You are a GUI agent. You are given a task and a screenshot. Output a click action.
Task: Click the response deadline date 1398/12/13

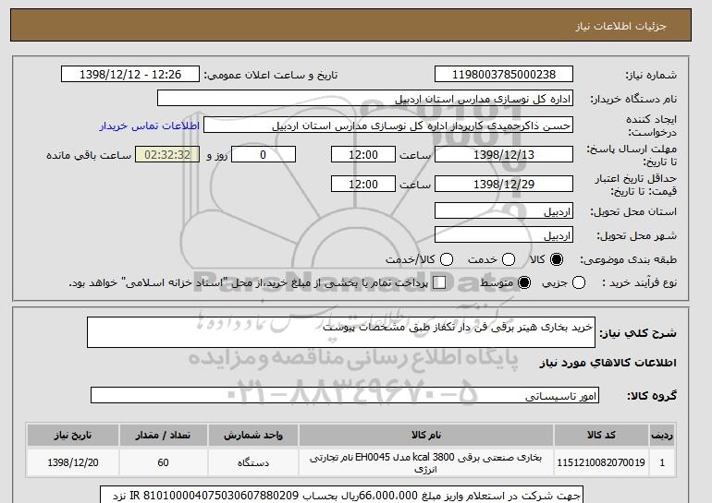click(504, 154)
